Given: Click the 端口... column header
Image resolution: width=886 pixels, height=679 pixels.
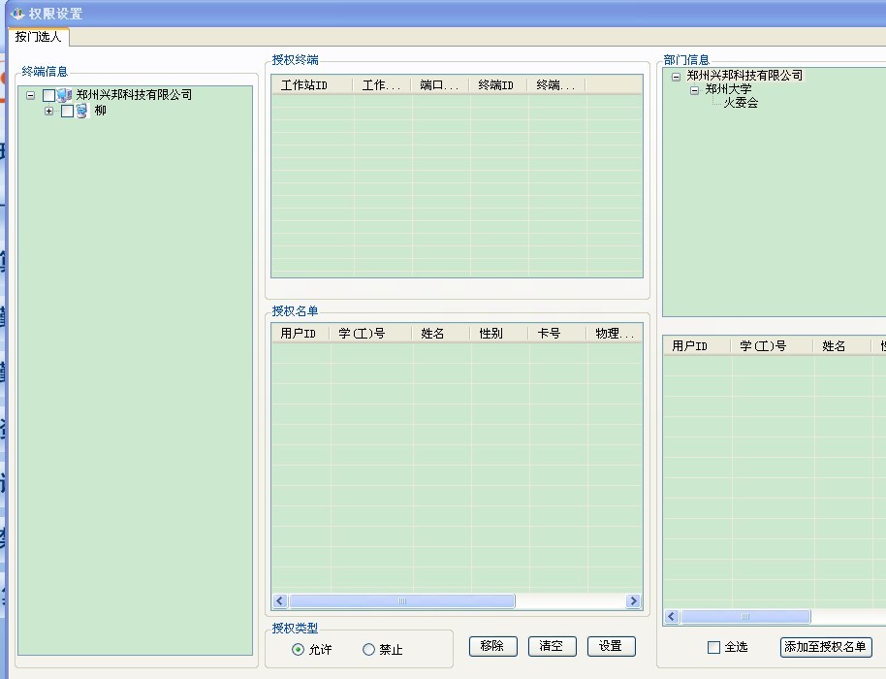Looking at the screenshot, I should 440,85.
